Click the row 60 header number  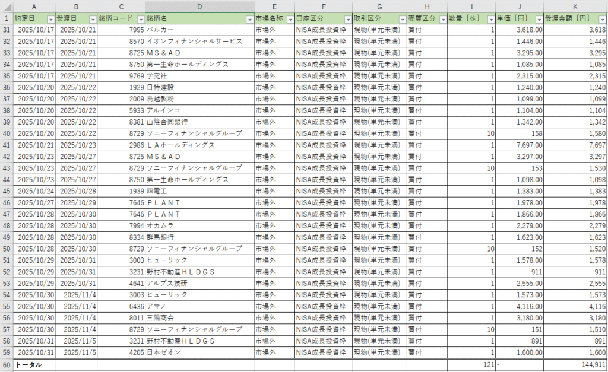click(7, 364)
